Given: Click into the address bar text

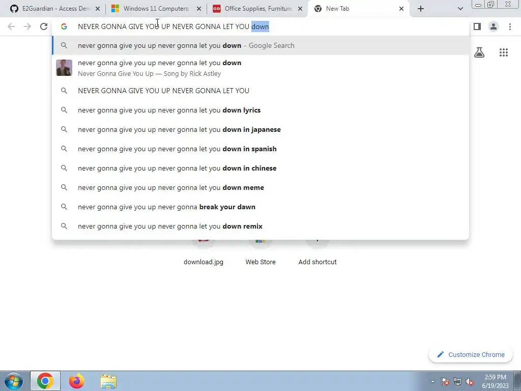Looking at the screenshot, I should pyautogui.click(x=173, y=26).
